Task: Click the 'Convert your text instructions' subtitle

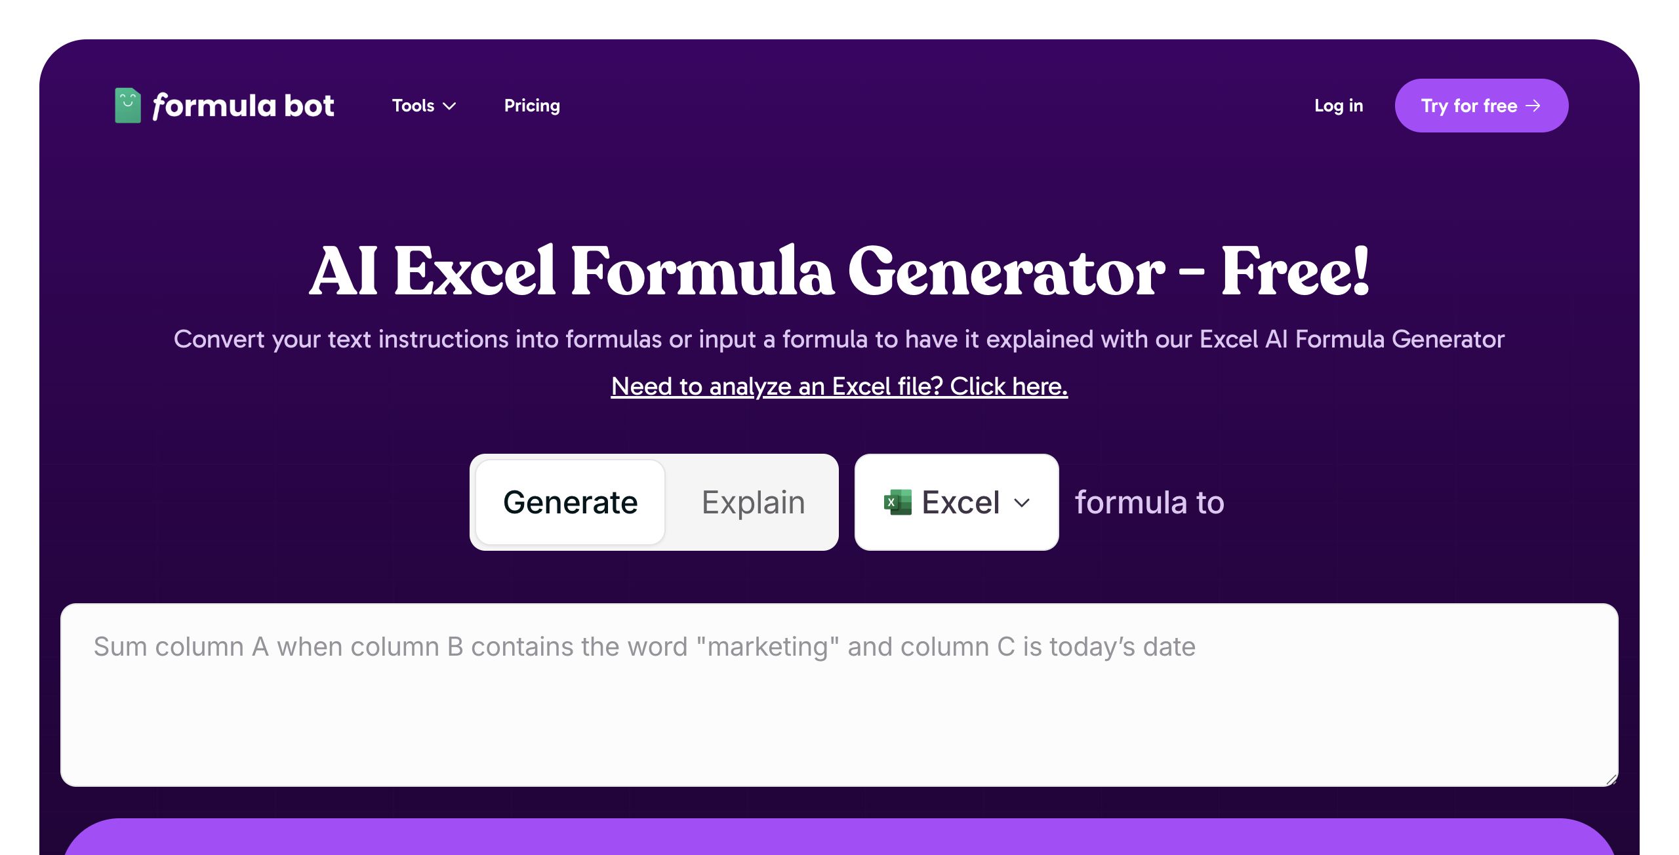Action: 839,339
